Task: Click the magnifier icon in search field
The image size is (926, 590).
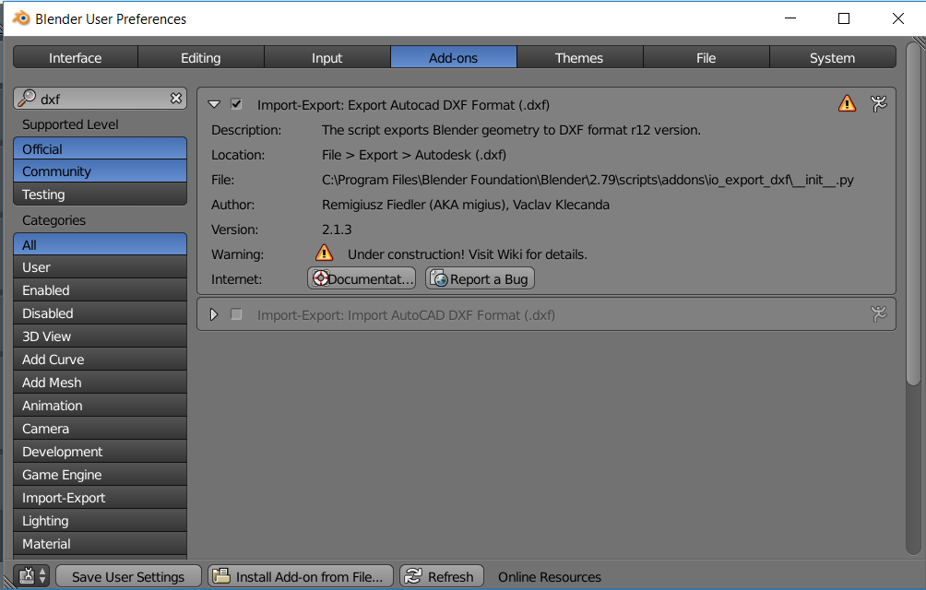Action: (27, 98)
